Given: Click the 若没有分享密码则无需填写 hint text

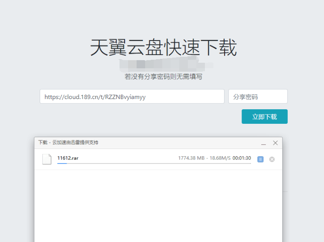Looking at the screenshot, I should pyautogui.click(x=163, y=76).
